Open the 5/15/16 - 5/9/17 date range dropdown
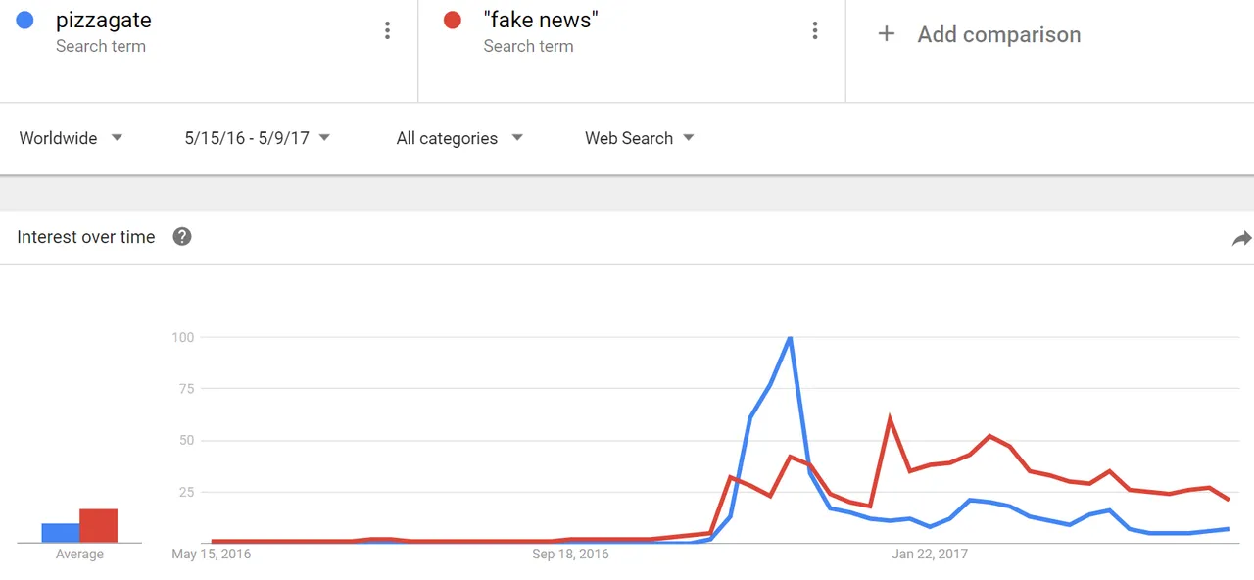The width and height of the screenshot is (1254, 580). coord(258,138)
